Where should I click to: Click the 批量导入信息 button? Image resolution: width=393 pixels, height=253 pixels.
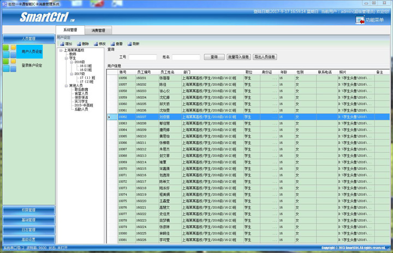point(239,57)
